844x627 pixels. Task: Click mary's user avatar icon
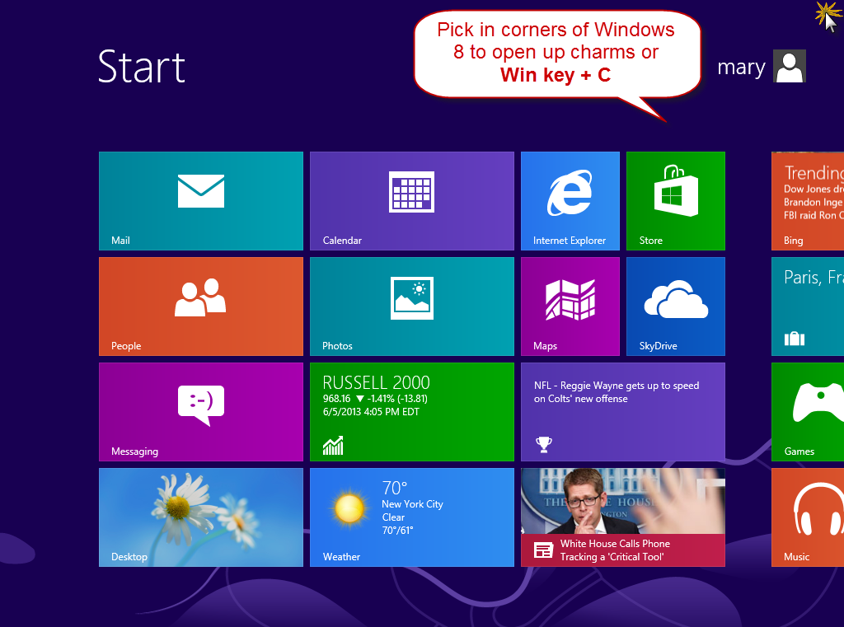click(x=789, y=66)
